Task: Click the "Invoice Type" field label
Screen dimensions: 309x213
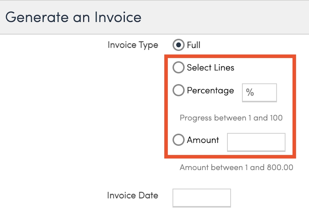Action: [133, 45]
